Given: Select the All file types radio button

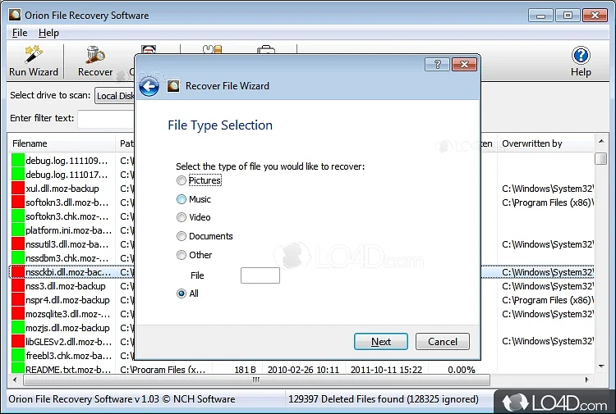Looking at the screenshot, I should pyautogui.click(x=182, y=293).
